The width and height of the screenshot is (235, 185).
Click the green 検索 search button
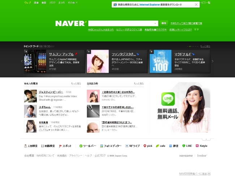click(164, 23)
